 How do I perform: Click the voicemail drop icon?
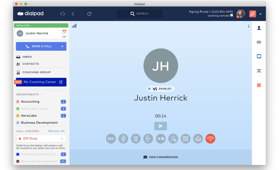198,139
